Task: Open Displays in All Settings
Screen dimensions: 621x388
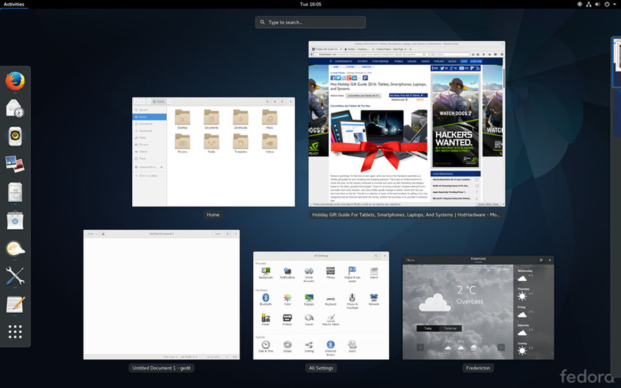Action: [x=309, y=299]
